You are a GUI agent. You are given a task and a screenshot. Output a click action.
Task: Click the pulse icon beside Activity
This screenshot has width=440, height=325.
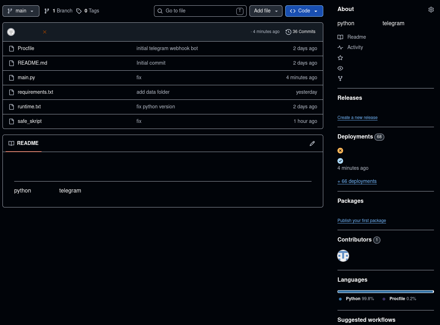click(340, 47)
